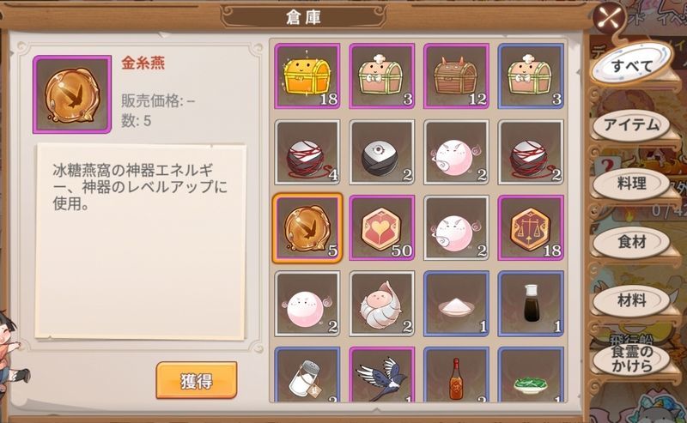Screen dimensions: 687x423
Task: Open the アイテム category tab
Action: click(x=631, y=125)
